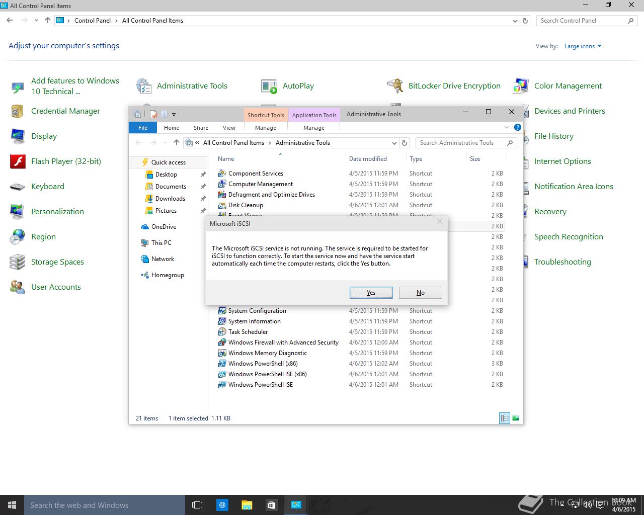This screenshot has height=515, width=644.
Task: Open the Storage Spaces icon
Action: [x=18, y=262]
